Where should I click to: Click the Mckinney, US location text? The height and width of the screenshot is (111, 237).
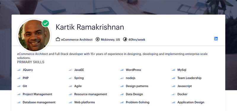point(110,40)
